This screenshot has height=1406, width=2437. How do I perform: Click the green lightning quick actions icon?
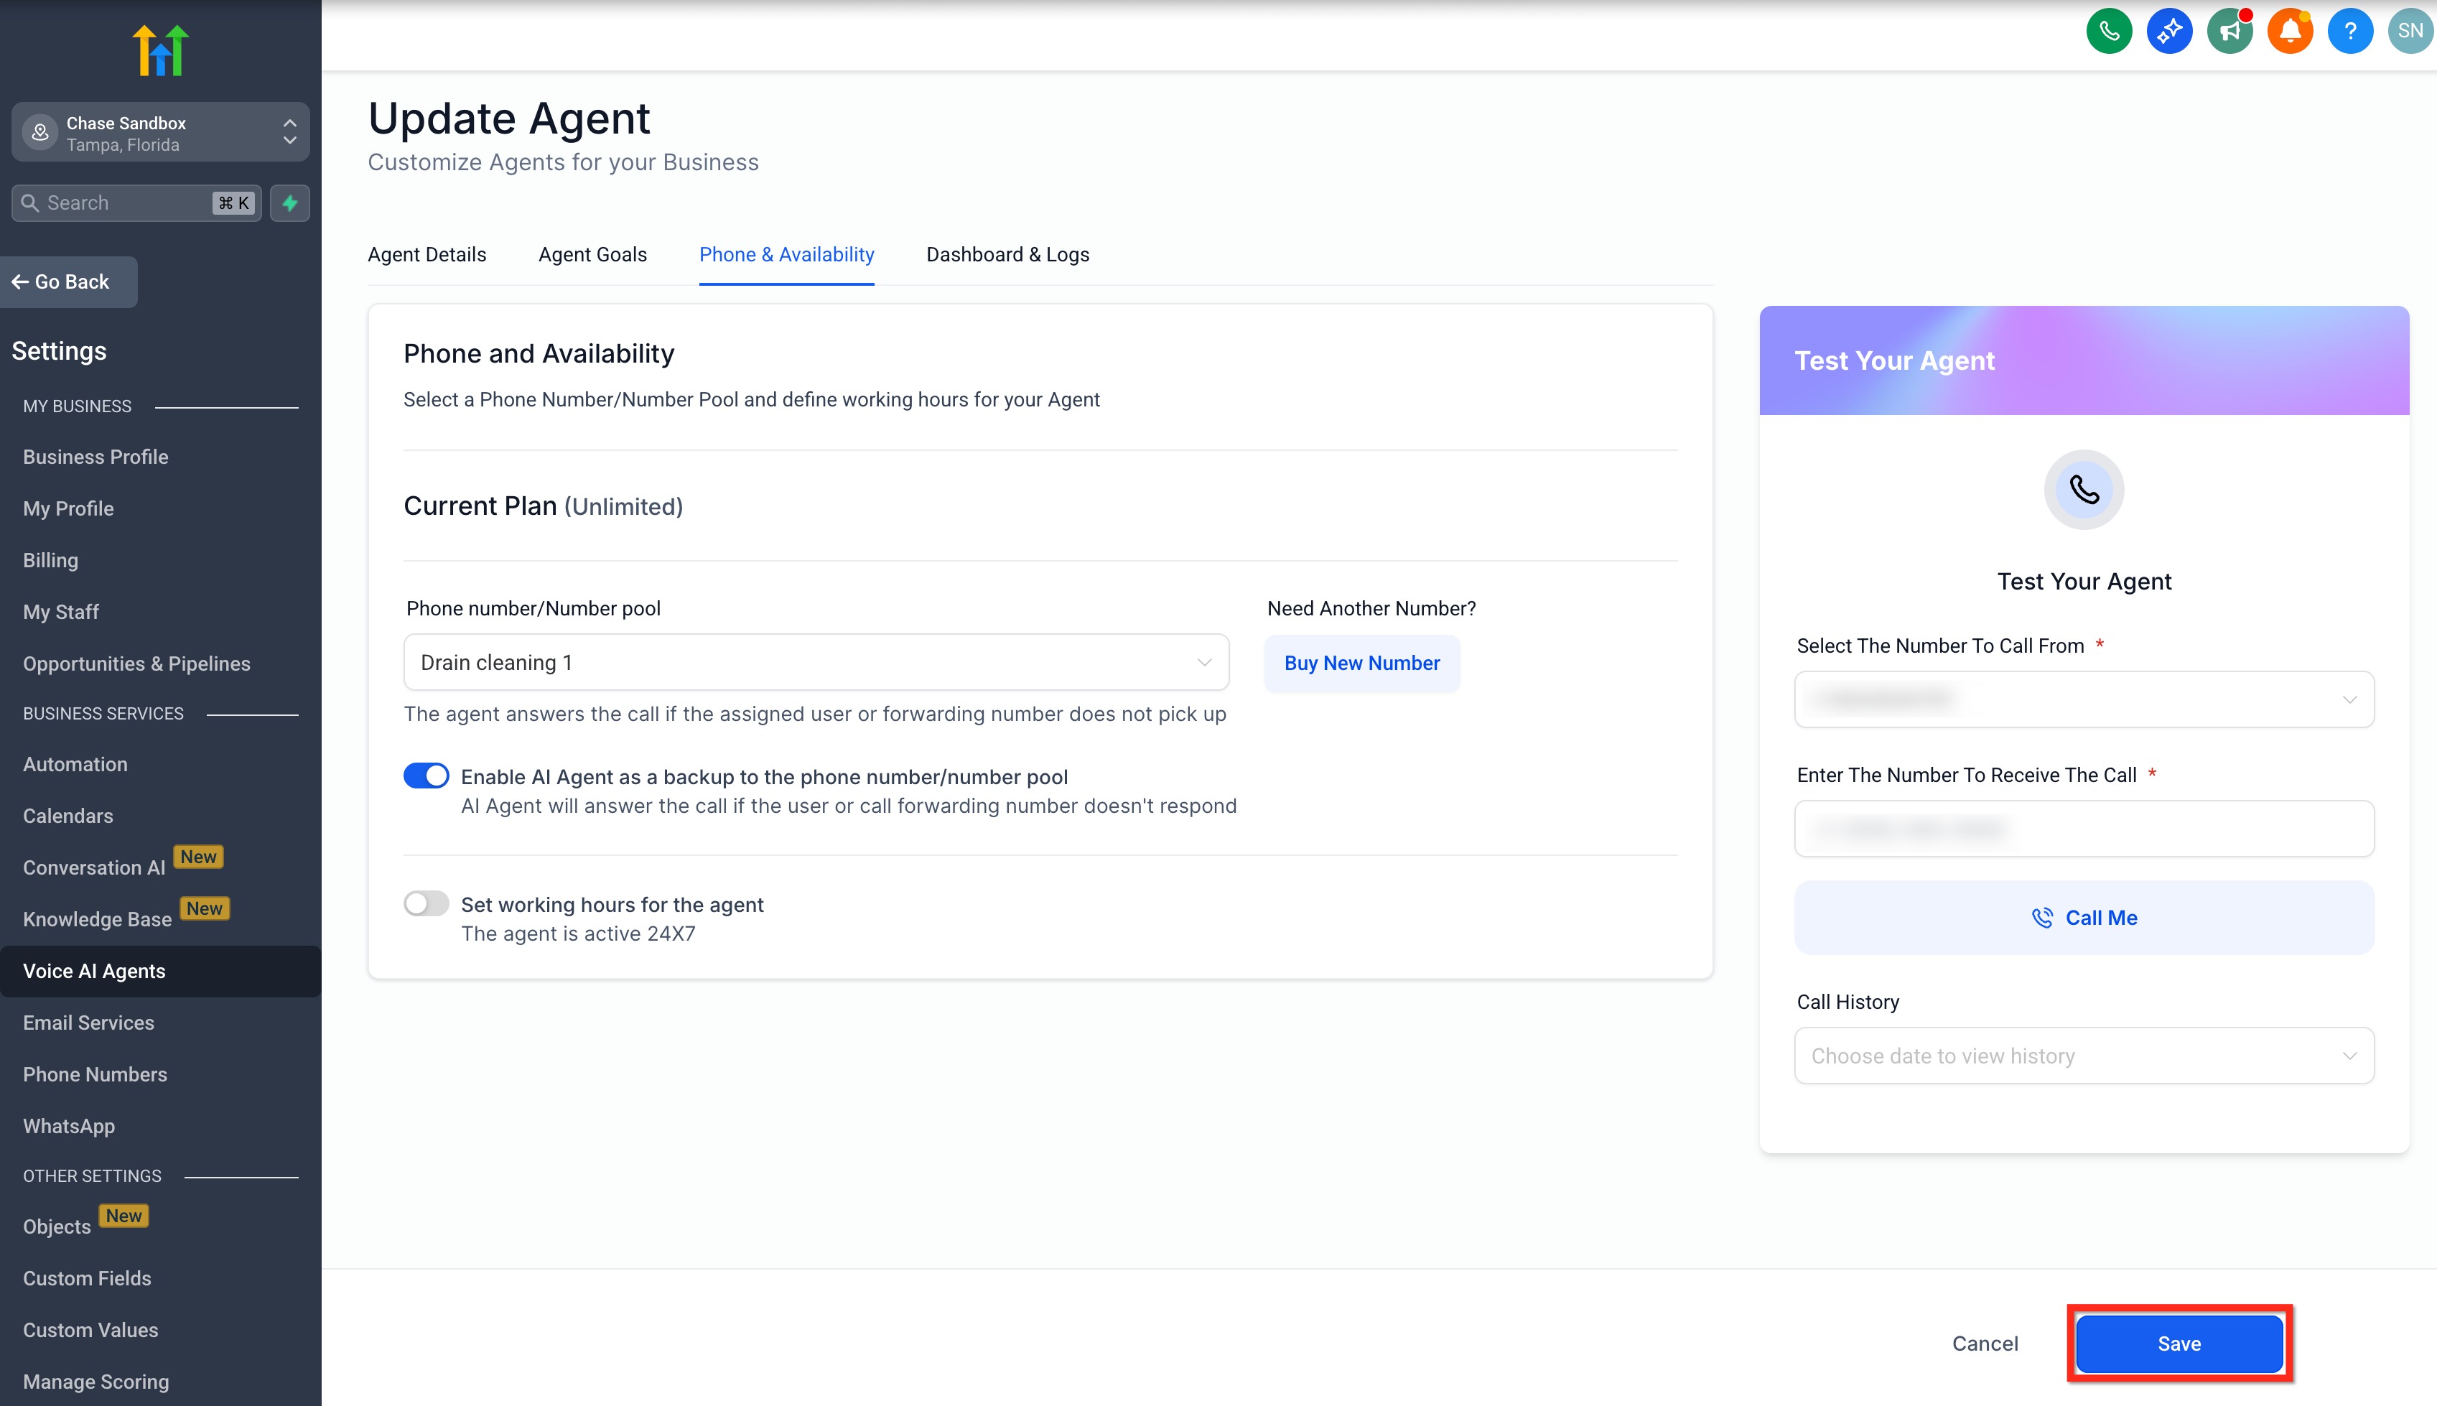(289, 202)
